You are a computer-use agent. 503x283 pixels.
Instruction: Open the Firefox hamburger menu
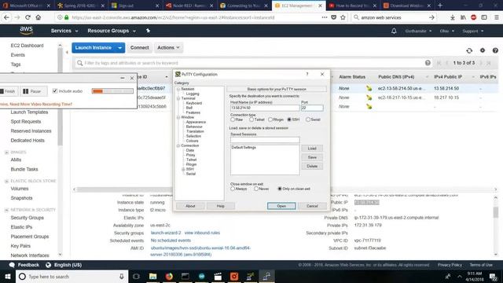[x=496, y=17]
